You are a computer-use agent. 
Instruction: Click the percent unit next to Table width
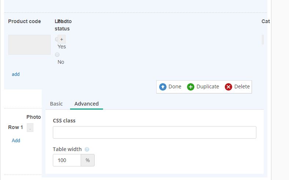click(x=88, y=160)
